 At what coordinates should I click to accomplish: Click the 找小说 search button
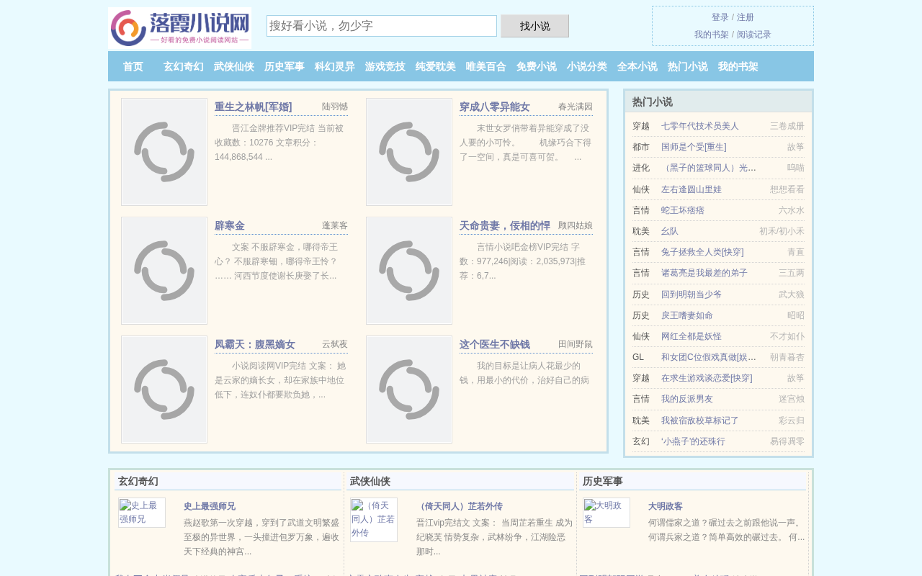point(535,26)
